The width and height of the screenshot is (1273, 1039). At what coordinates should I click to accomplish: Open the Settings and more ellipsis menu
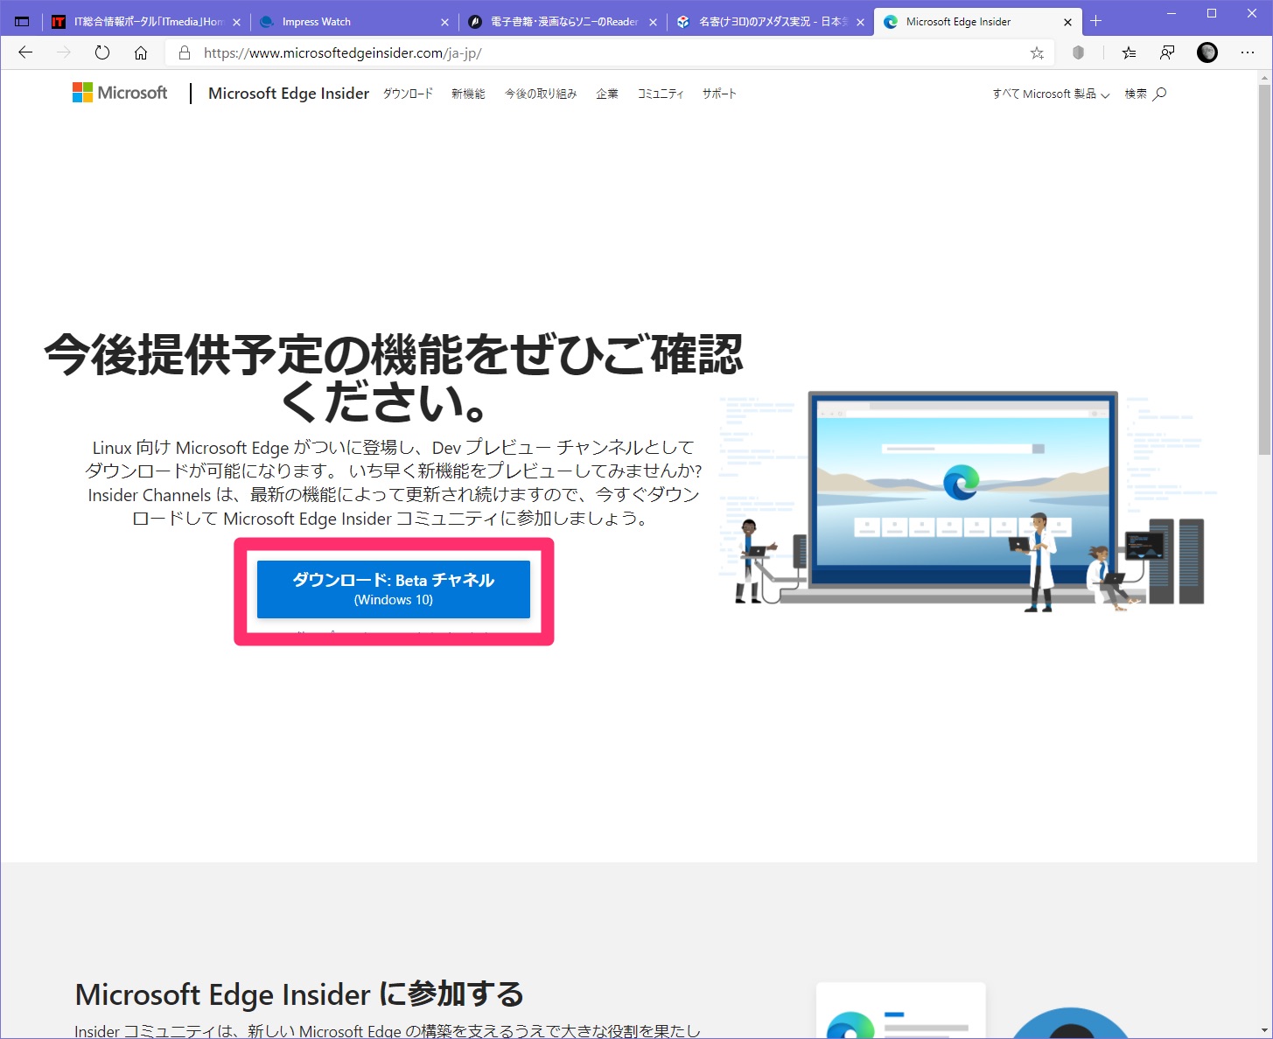(1248, 52)
